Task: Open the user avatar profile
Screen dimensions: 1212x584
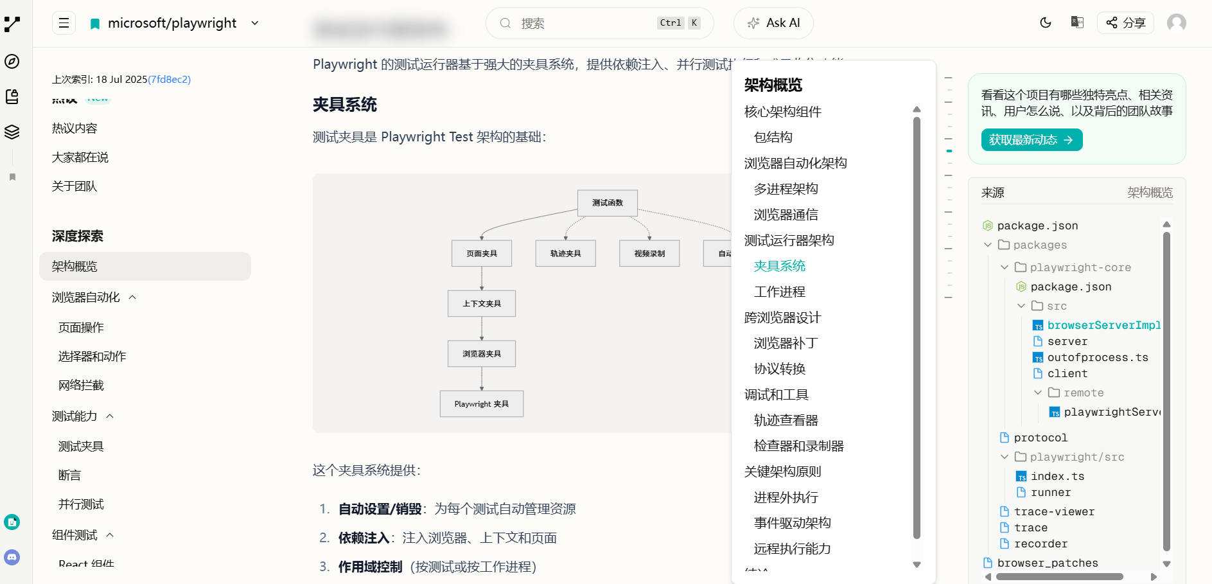Action: [1177, 23]
